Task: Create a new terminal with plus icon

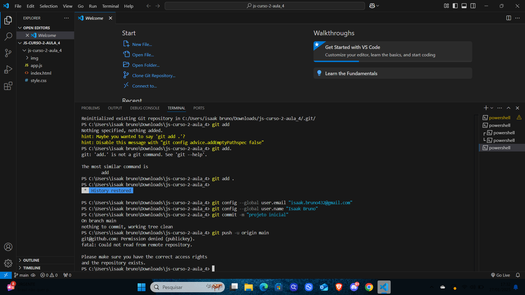Action: pos(486,108)
